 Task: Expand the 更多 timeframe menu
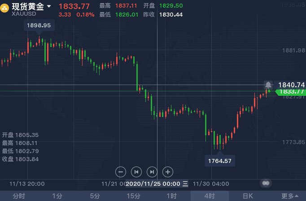point(289,196)
